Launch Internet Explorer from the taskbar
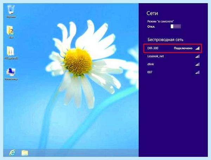This screenshot has width=211, height=160. [12, 153]
